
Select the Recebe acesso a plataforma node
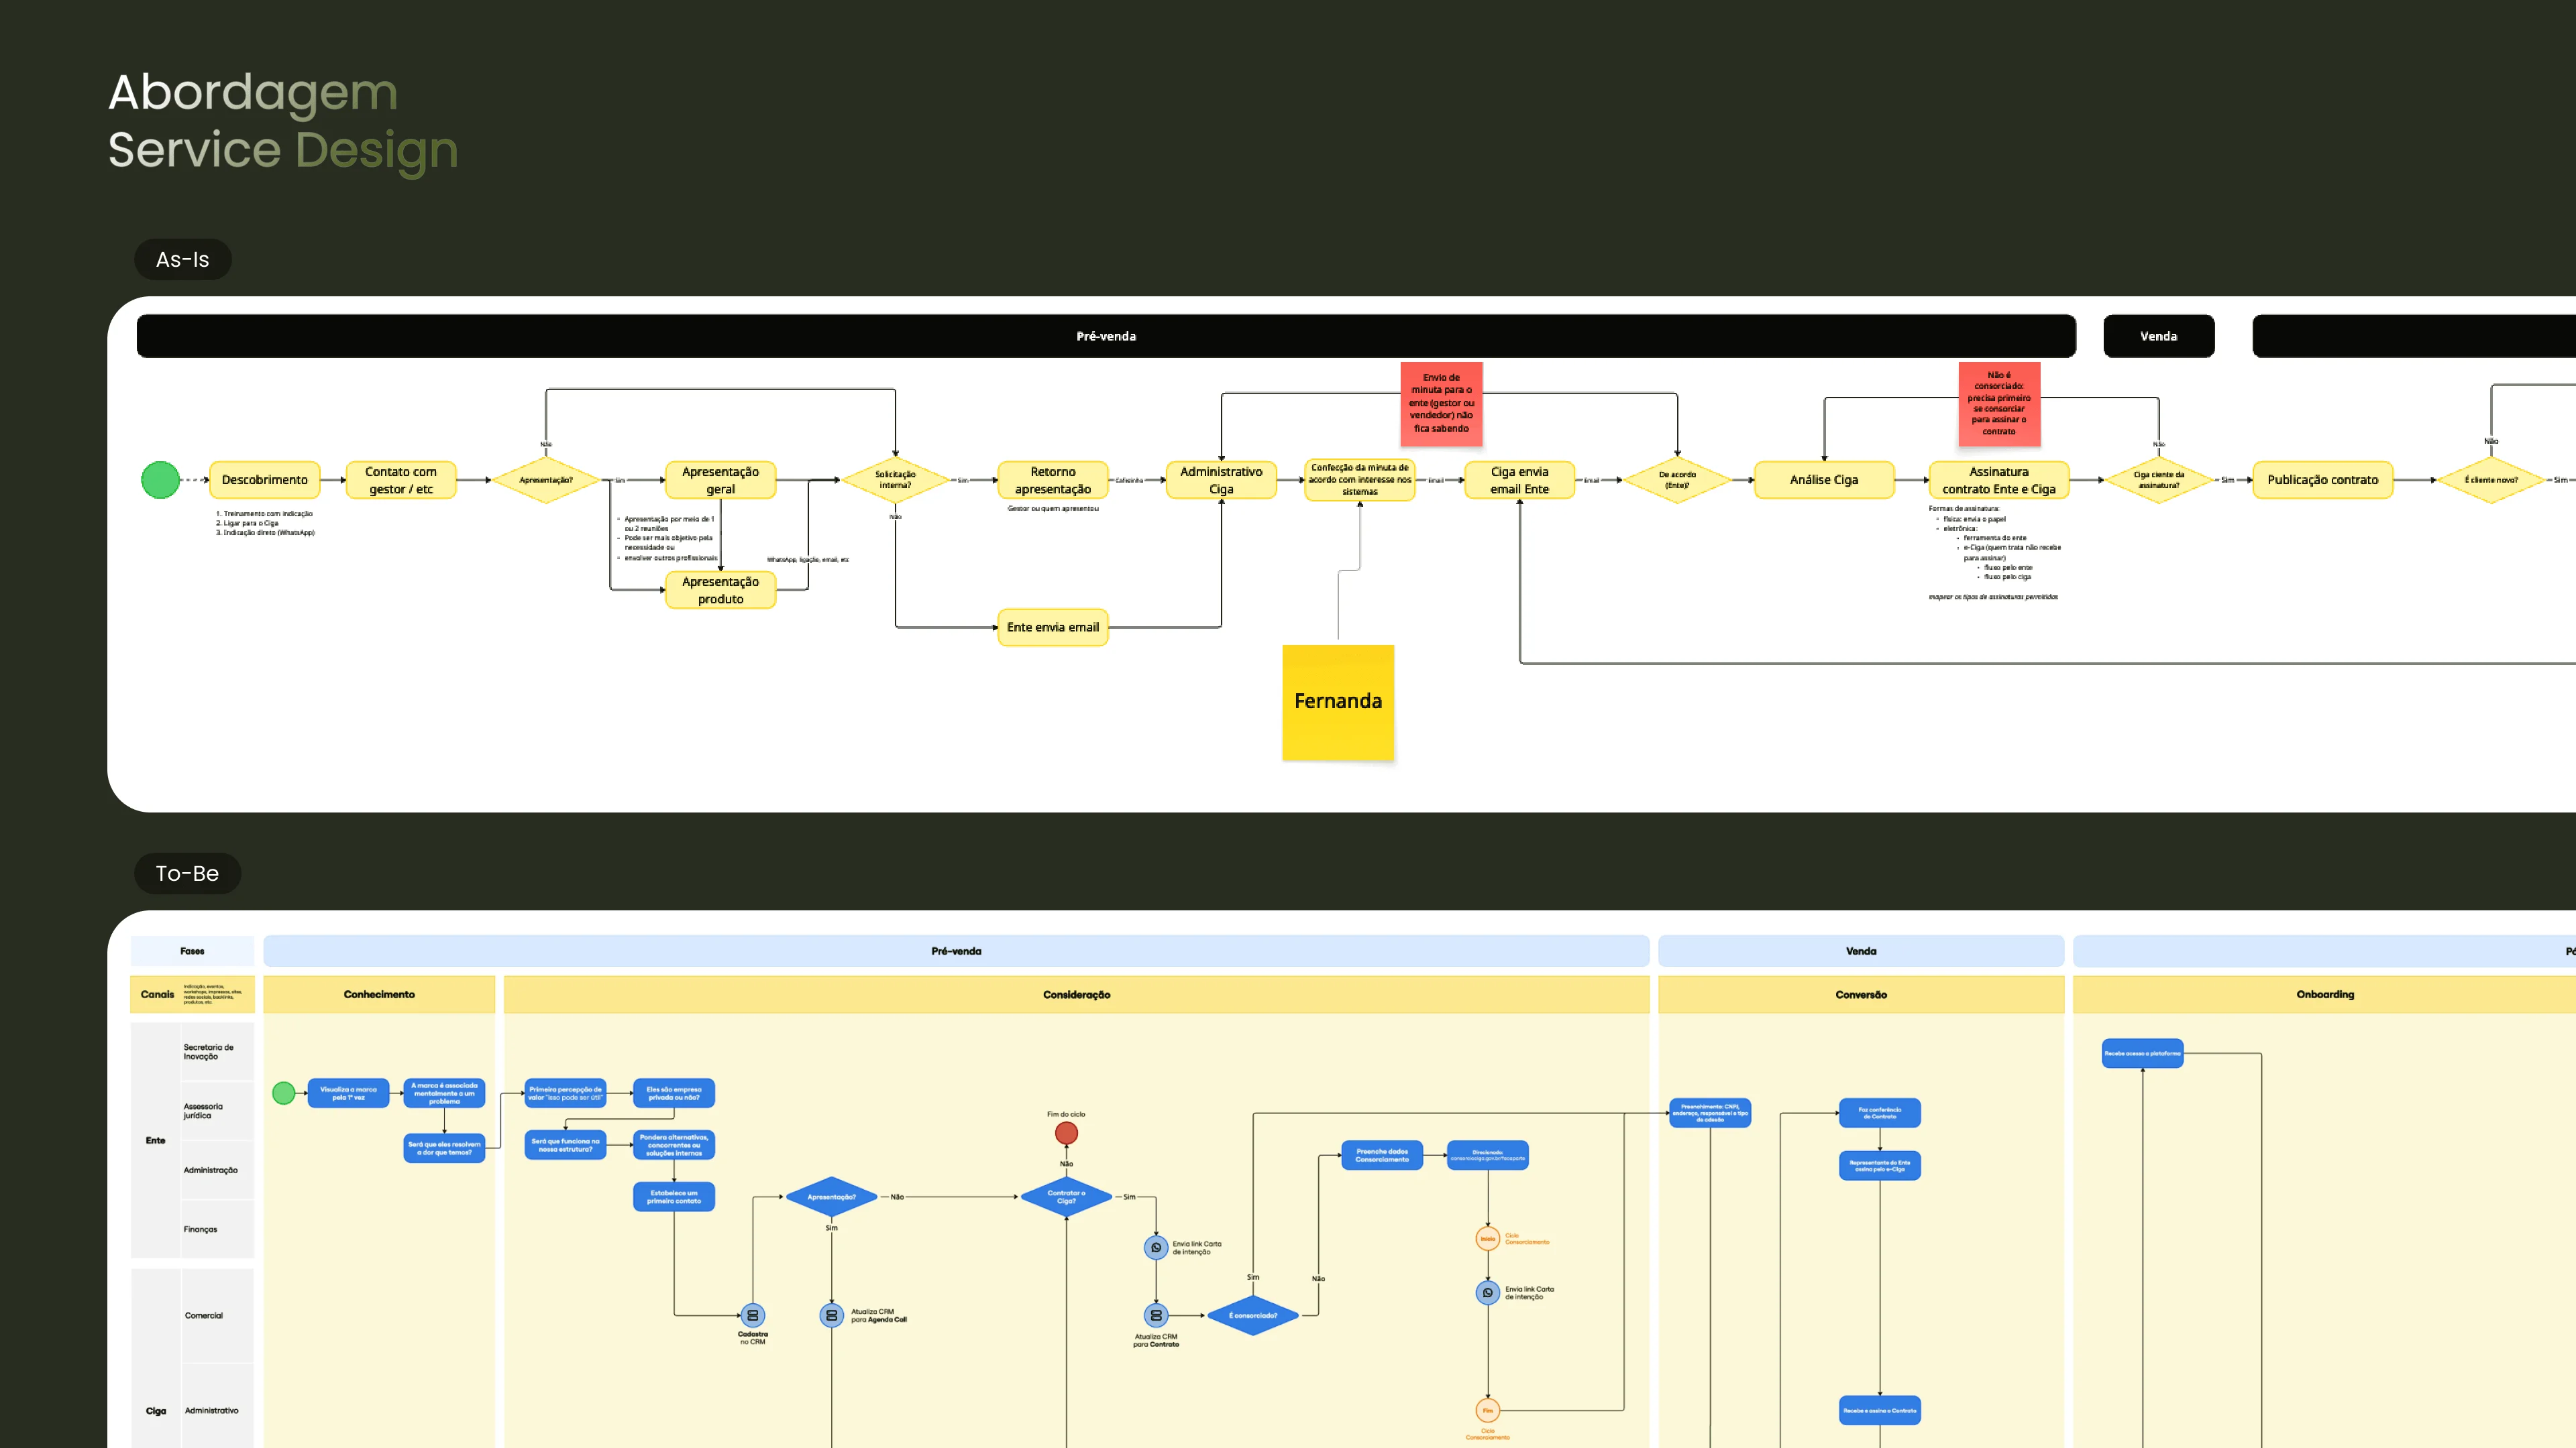pos(2142,1053)
